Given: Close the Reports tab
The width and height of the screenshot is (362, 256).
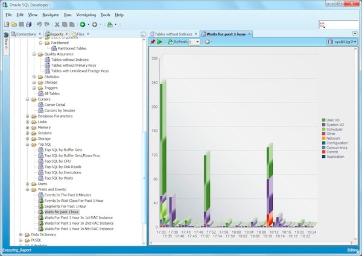Looking at the screenshot, I should point(67,34).
